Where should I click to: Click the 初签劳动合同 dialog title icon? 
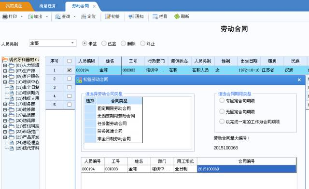click(x=79, y=80)
